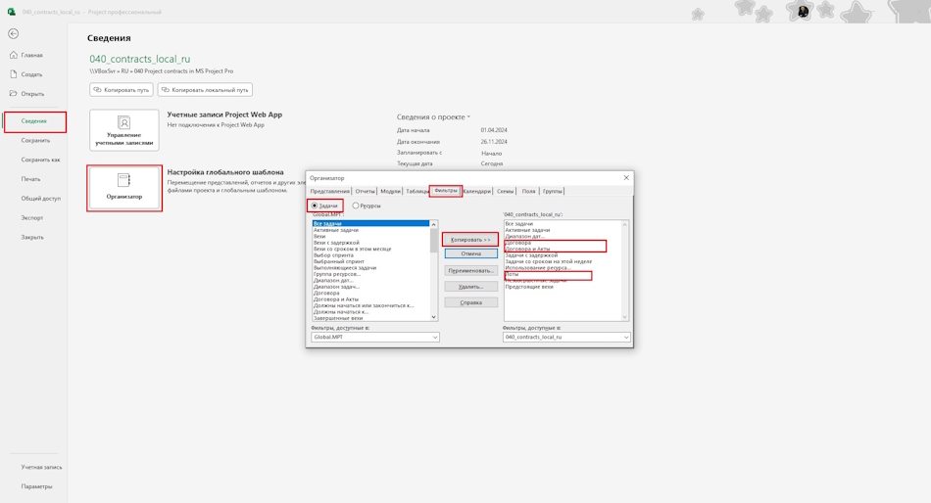Screen dimensions: 931x503
Task: Open Учетная запись at sidebar bottom
Action: coord(41,467)
